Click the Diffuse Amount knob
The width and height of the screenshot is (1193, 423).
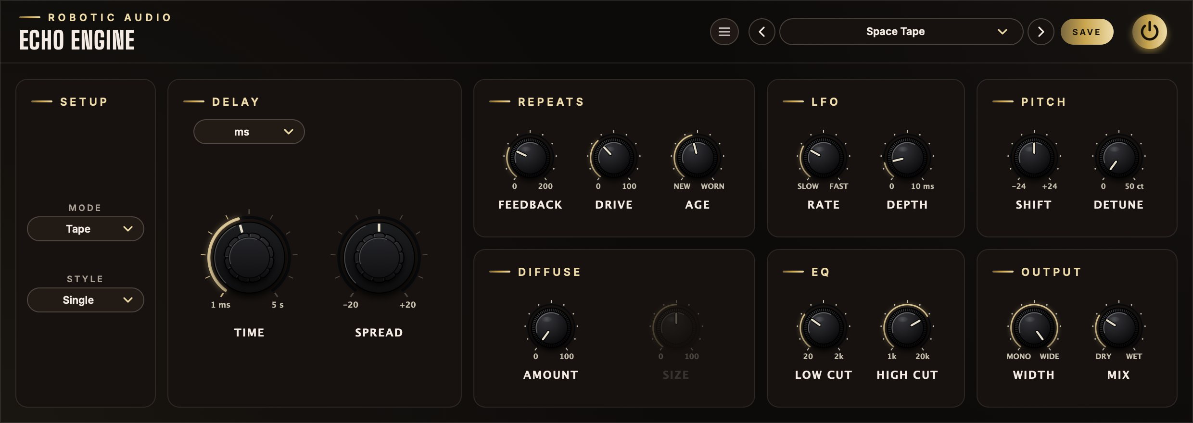point(551,327)
